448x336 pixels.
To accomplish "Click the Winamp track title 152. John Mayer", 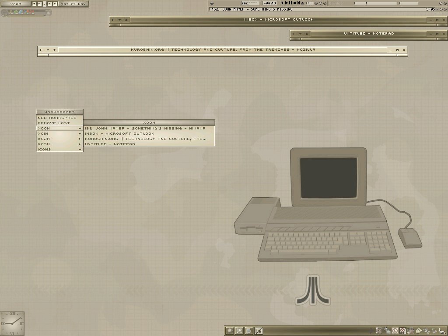I will tap(252, 9).
